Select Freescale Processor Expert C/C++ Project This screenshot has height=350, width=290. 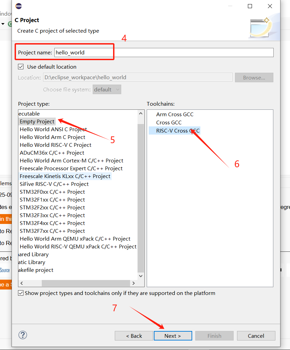point(71,169)
